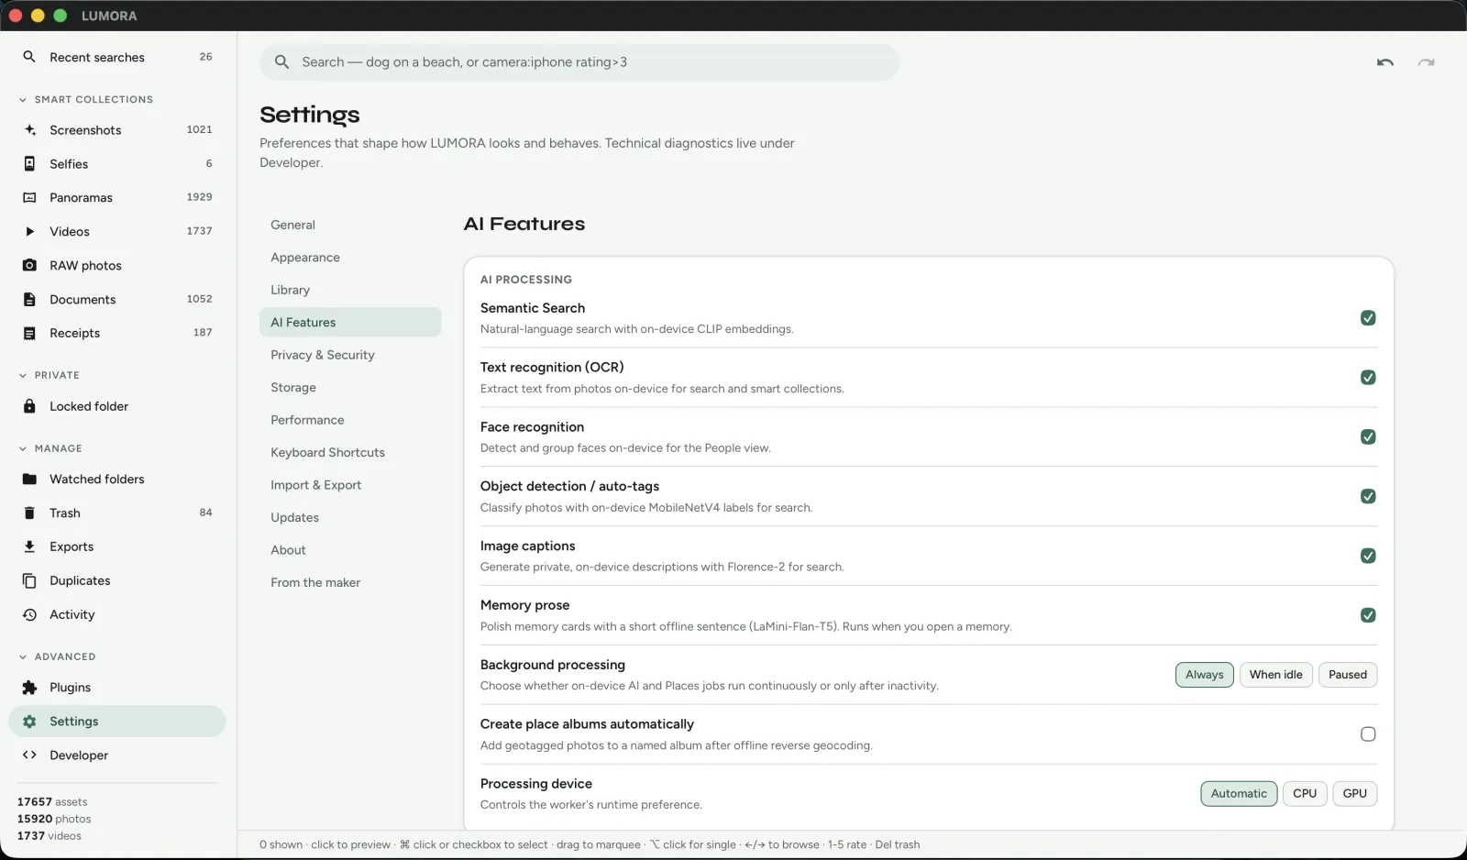Screen dimensions: 1467x860
Task: Click the Activity history clock icon
Action: click(29, 615)
